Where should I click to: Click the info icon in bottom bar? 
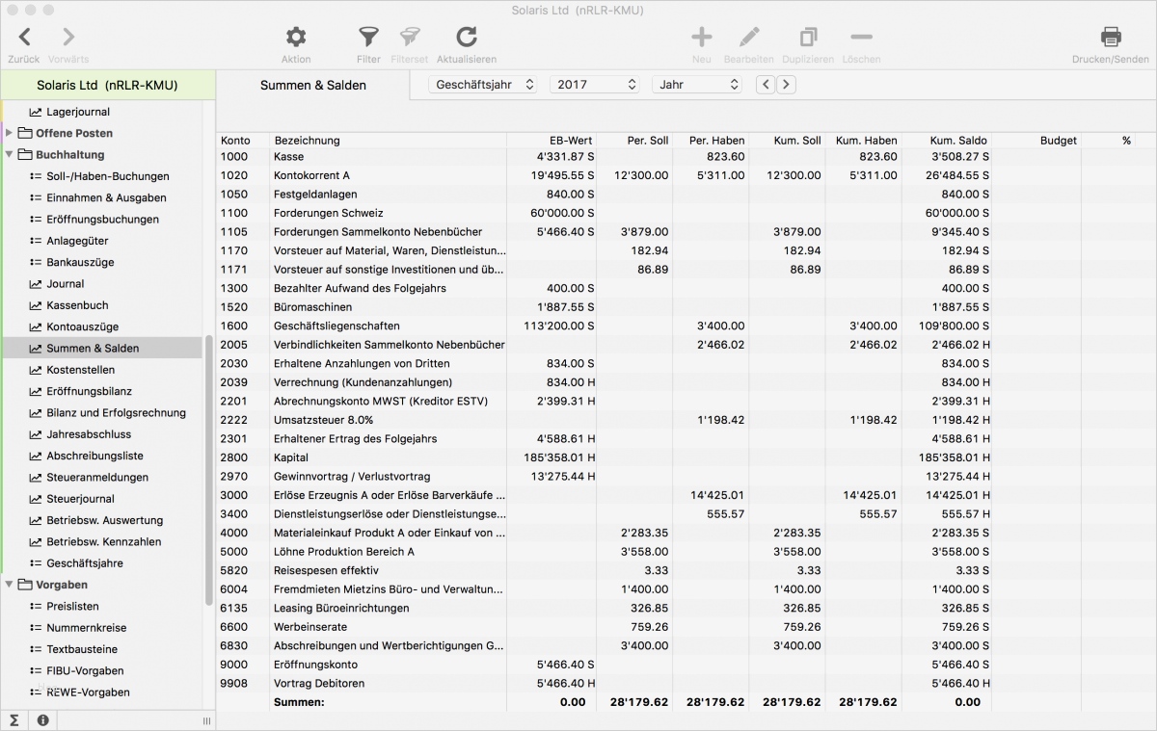click(42, 720)
